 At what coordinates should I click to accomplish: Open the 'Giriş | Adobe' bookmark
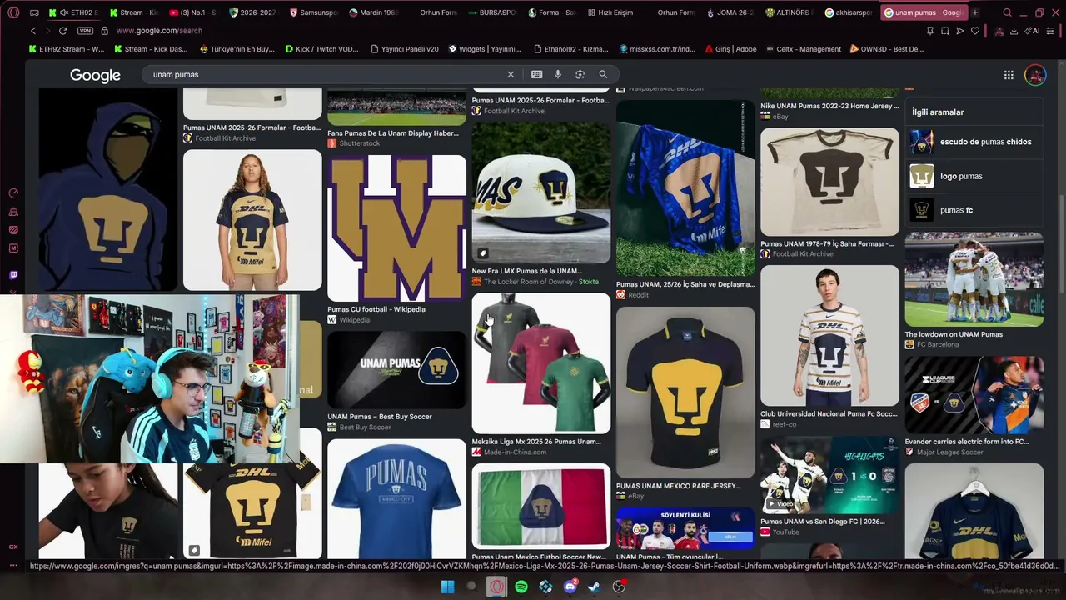tap(730, 49)
